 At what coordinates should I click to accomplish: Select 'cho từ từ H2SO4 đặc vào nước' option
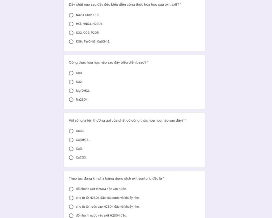pyautogui.click(x=71, y=198)
